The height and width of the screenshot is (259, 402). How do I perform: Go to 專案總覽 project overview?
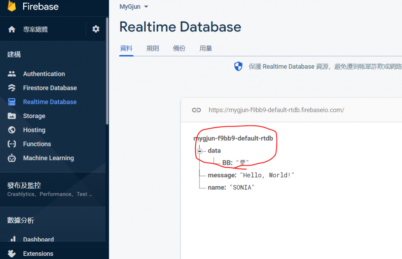click(x=35, y=29)
